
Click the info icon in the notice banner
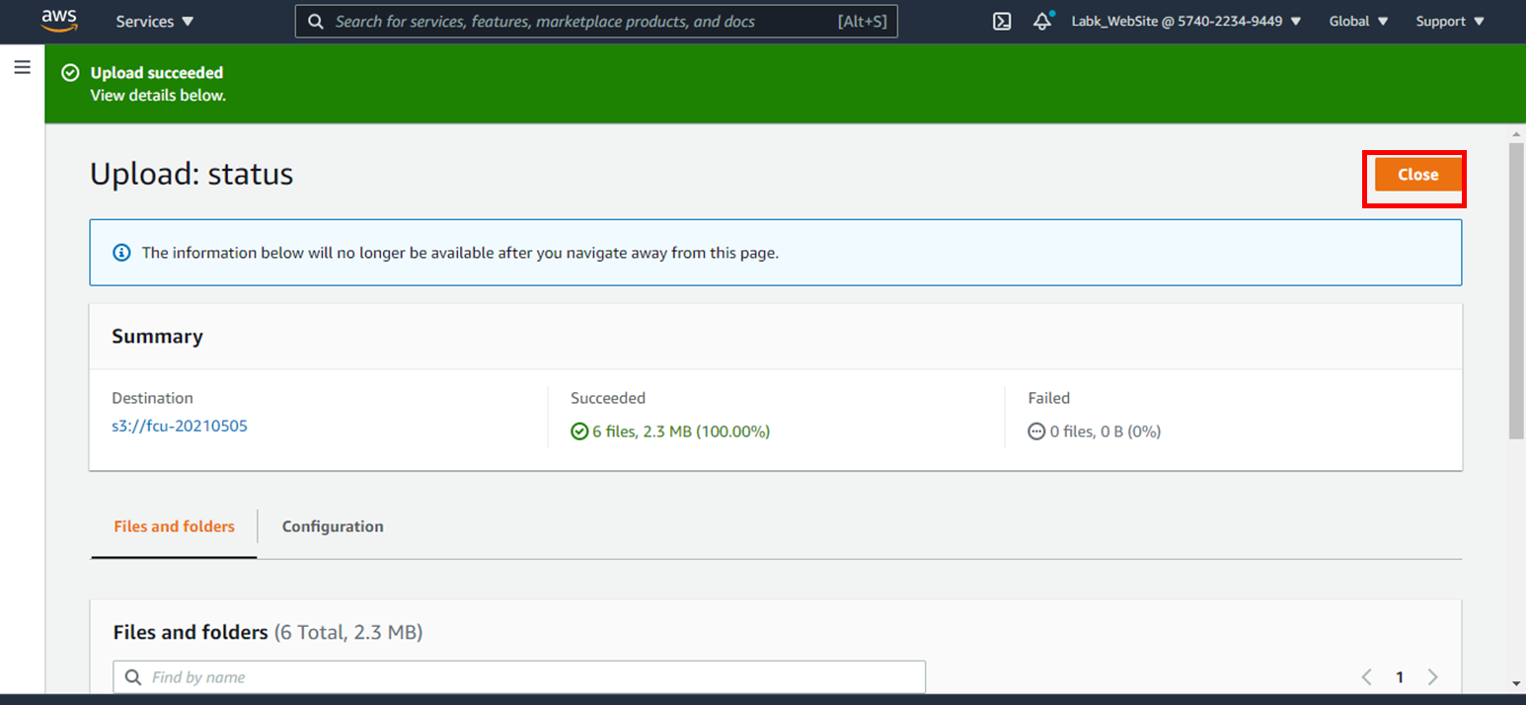click(121, 253)
